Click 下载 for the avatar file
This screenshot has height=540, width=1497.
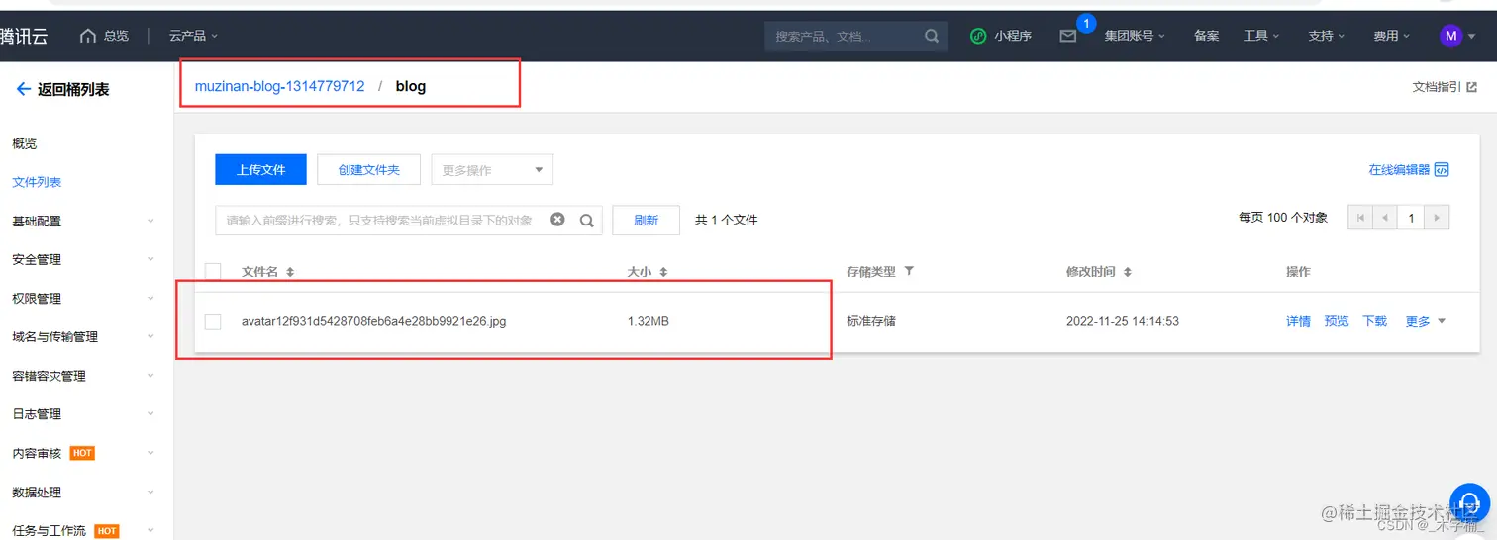point(1375,321)
